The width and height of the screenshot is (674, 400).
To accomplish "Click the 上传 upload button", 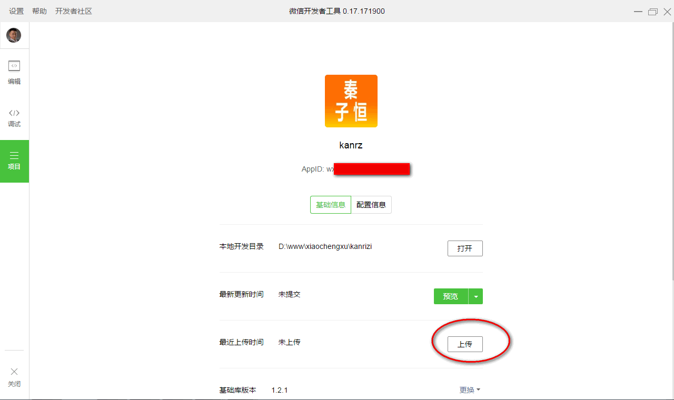I will pyautogui.click(x=465, y=344).
